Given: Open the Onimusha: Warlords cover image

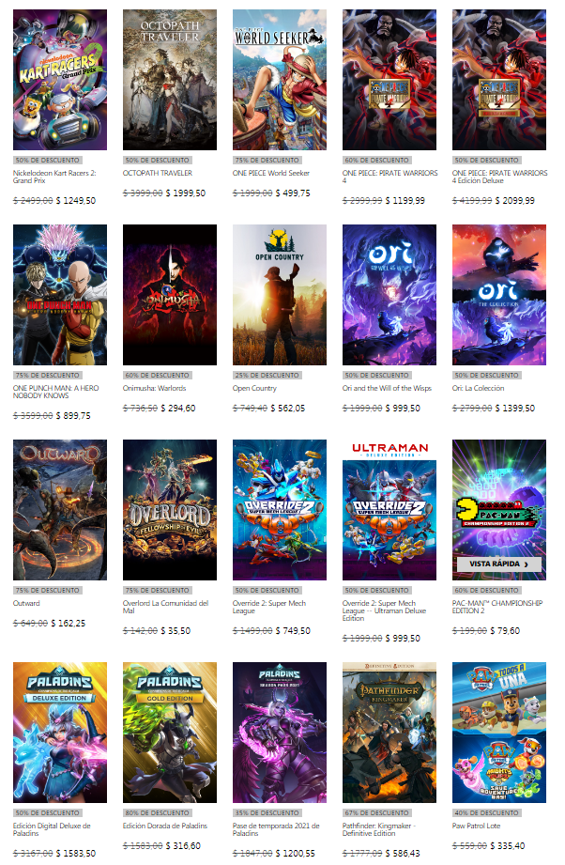Looking at the screenshot, I should [x=170, y=295].
